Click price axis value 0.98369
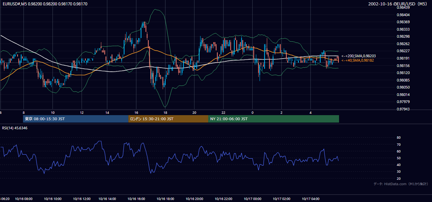The width and height of the screenshot is (432, 202). (403, 22)
